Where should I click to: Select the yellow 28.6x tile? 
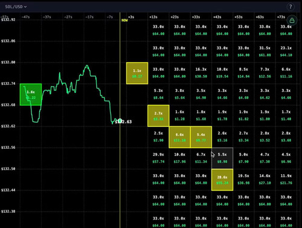[222, 180]
